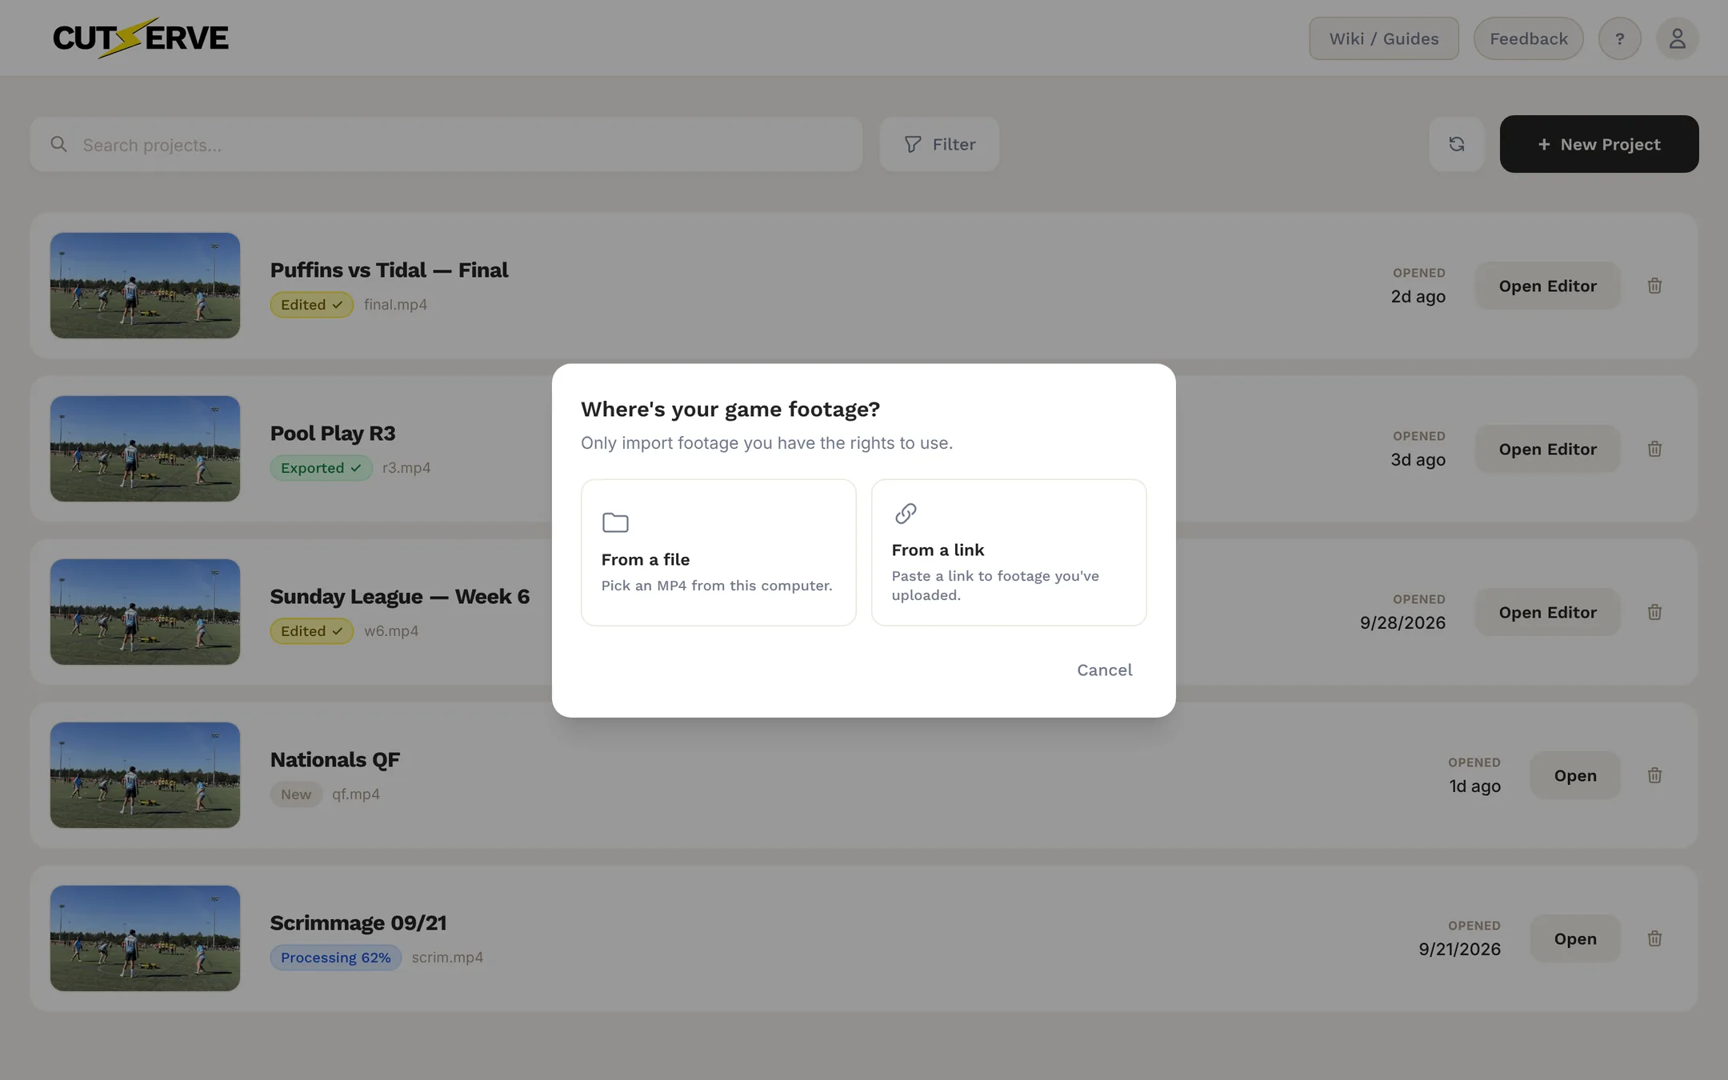Screen dimensions: 1728x1080
Task: Delete Nationals QF project
Action: [1654, 775]
